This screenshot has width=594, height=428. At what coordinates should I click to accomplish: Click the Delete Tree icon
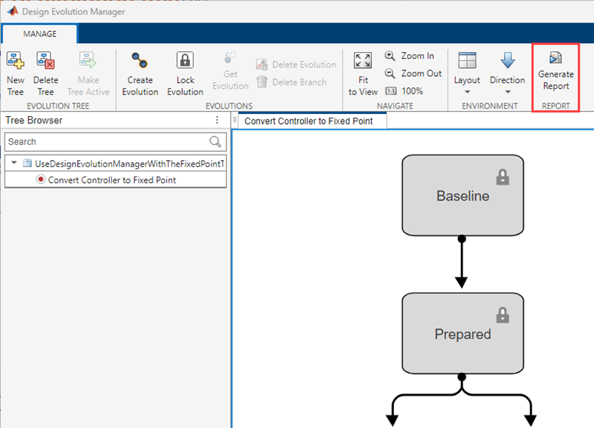tap(45, 60)
